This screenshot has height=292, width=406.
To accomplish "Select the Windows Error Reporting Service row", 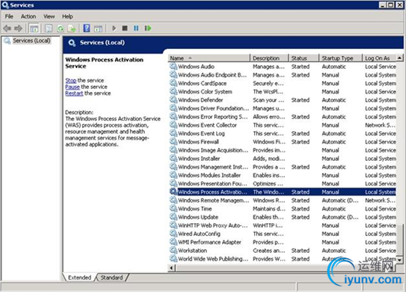I will (283, 116).
